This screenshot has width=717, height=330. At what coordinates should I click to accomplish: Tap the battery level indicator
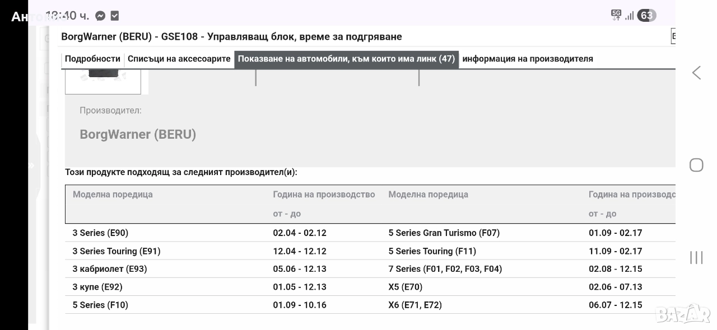646,15
